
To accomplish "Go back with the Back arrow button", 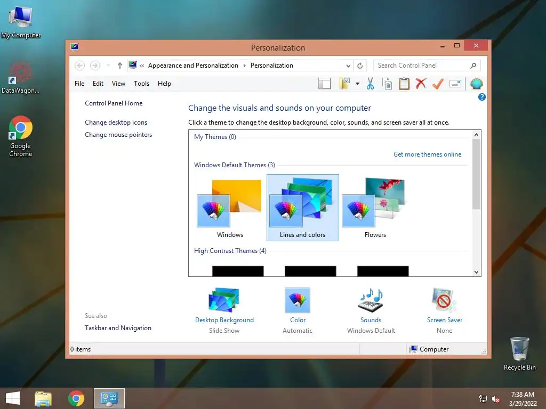I will click(80, 66).
